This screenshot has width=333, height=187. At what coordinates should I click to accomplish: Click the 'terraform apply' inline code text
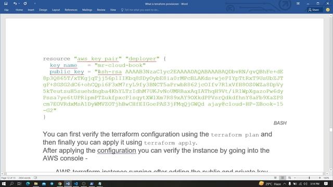click(170, 143)
